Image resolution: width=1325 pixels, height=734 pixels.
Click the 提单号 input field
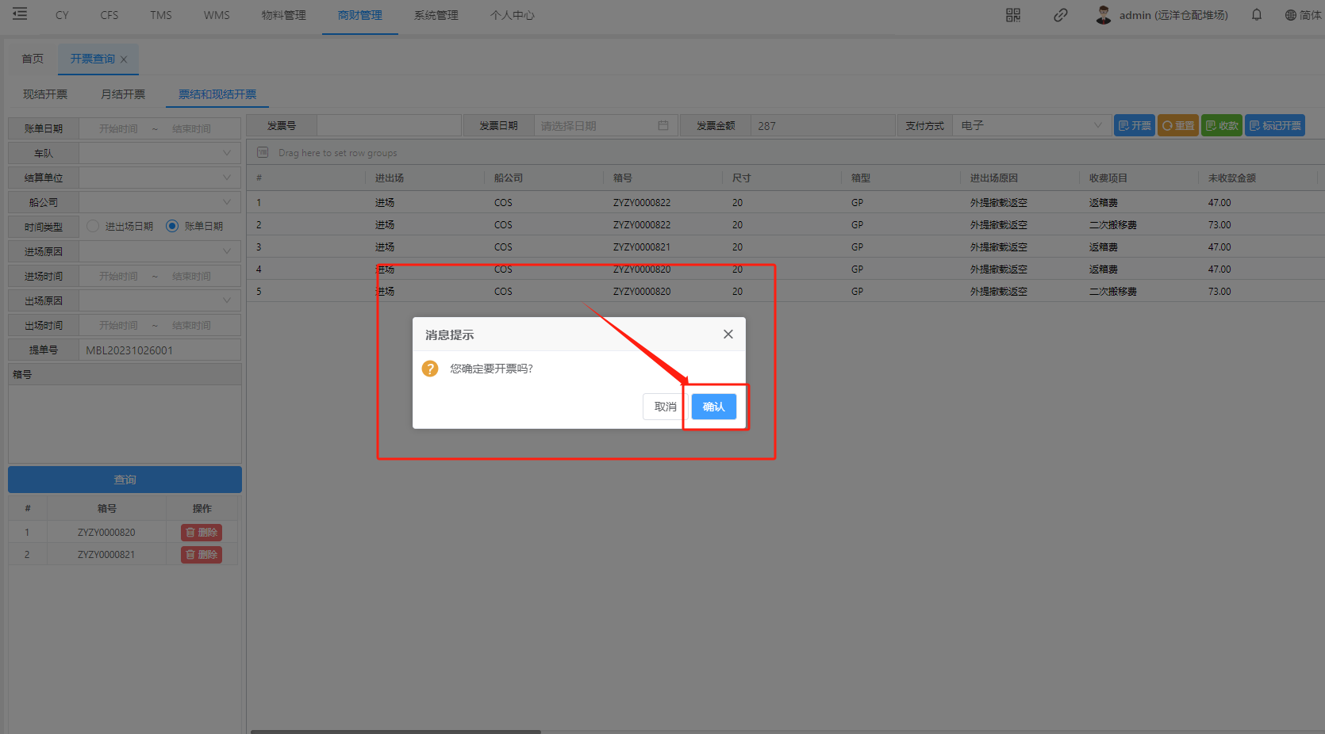click(x=159, y=350)
